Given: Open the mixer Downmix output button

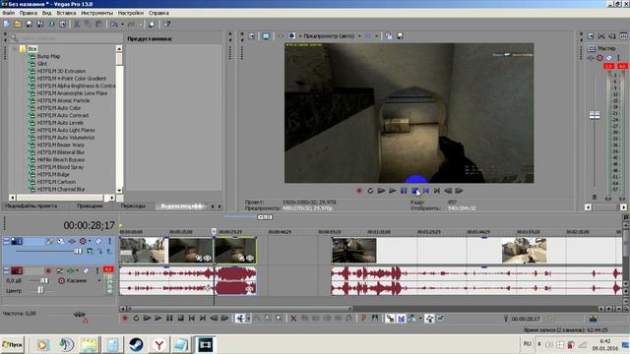Looking at the screenshot, I should click(x=612, y=36).
